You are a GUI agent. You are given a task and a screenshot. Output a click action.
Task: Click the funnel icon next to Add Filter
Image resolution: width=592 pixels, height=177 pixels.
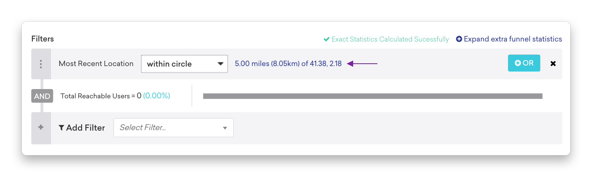61,128
